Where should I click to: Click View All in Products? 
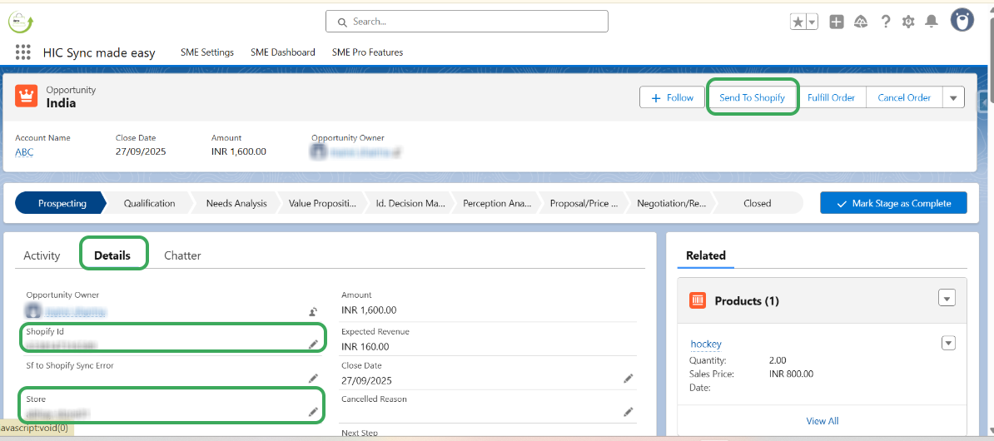[x=823, y=421]
